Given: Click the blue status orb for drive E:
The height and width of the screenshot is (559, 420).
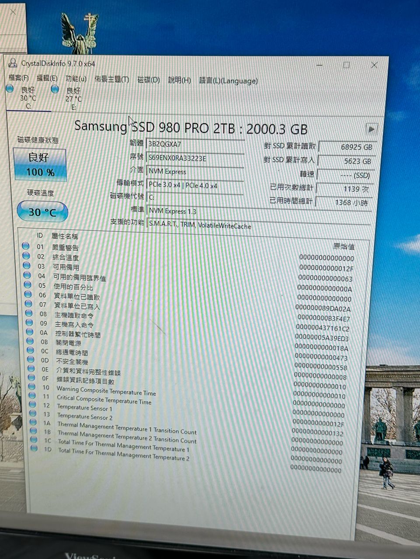Looking at the screenshot, I should tap(55, 90).
